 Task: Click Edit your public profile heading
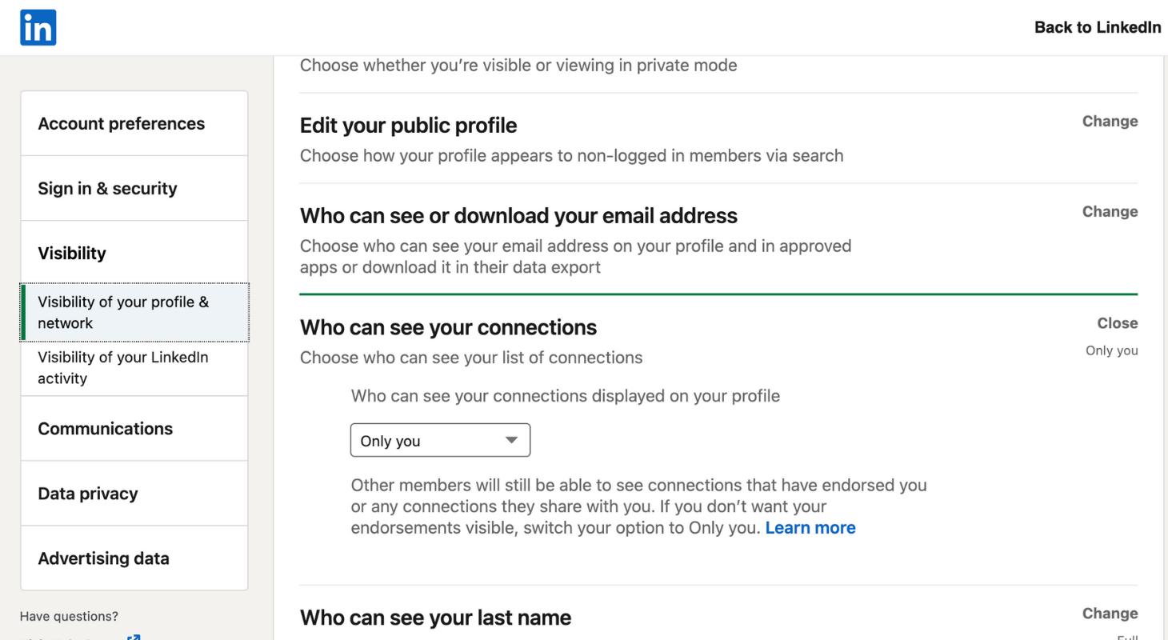tap(408, 126)
